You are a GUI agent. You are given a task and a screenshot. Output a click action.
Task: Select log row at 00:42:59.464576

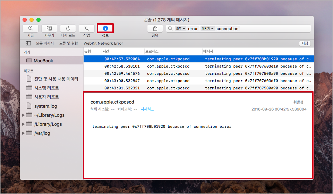tap(198, 73)
